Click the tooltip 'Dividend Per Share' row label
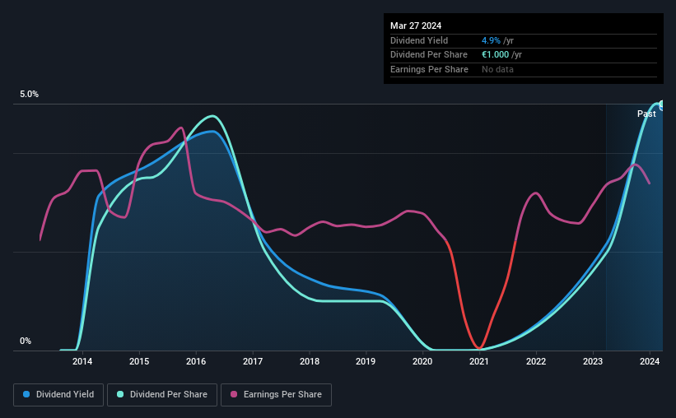Image resolution: width=676 pixels, height=418 pixels. [x=428, y=55]
